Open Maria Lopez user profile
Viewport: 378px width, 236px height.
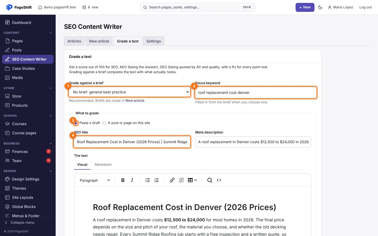tap(340, 7)
